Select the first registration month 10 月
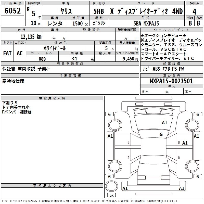The image size is (204, 204). [35, 23]
